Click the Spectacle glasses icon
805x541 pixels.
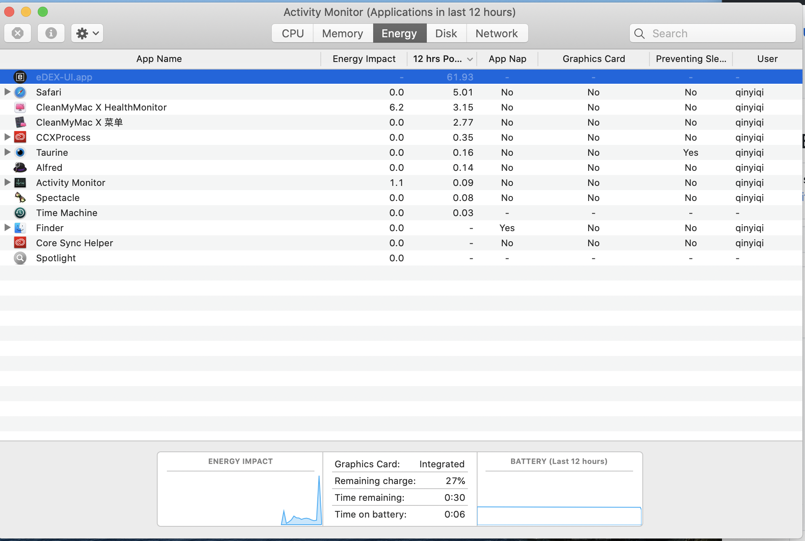coord(20,198)
